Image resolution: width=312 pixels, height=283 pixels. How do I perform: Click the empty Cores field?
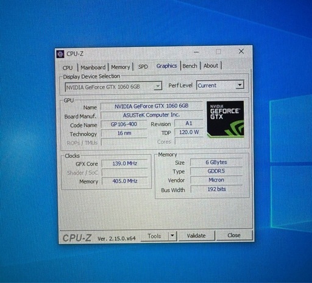coord(189,141)
